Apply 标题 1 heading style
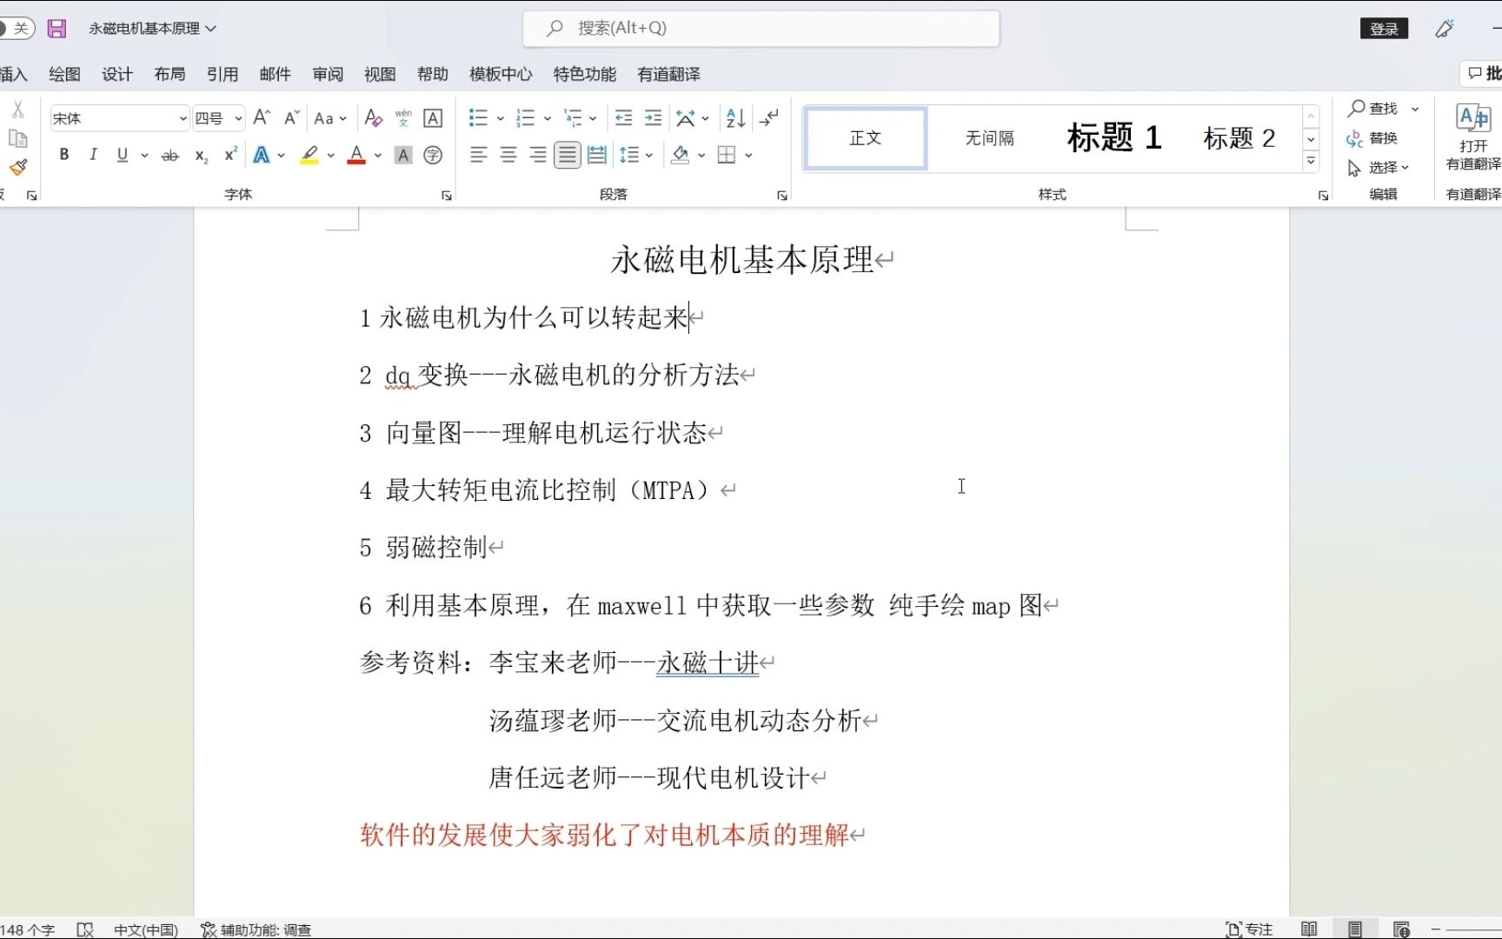 (x=1114, y=137)
